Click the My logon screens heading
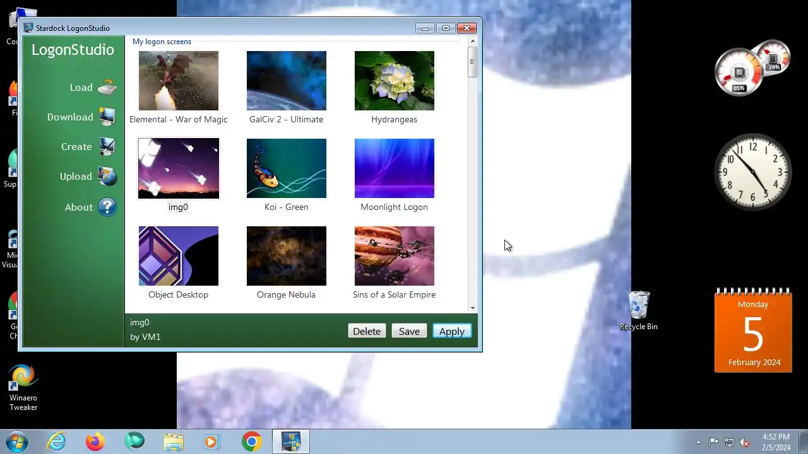The image size is (808, 454). [162, 42]
